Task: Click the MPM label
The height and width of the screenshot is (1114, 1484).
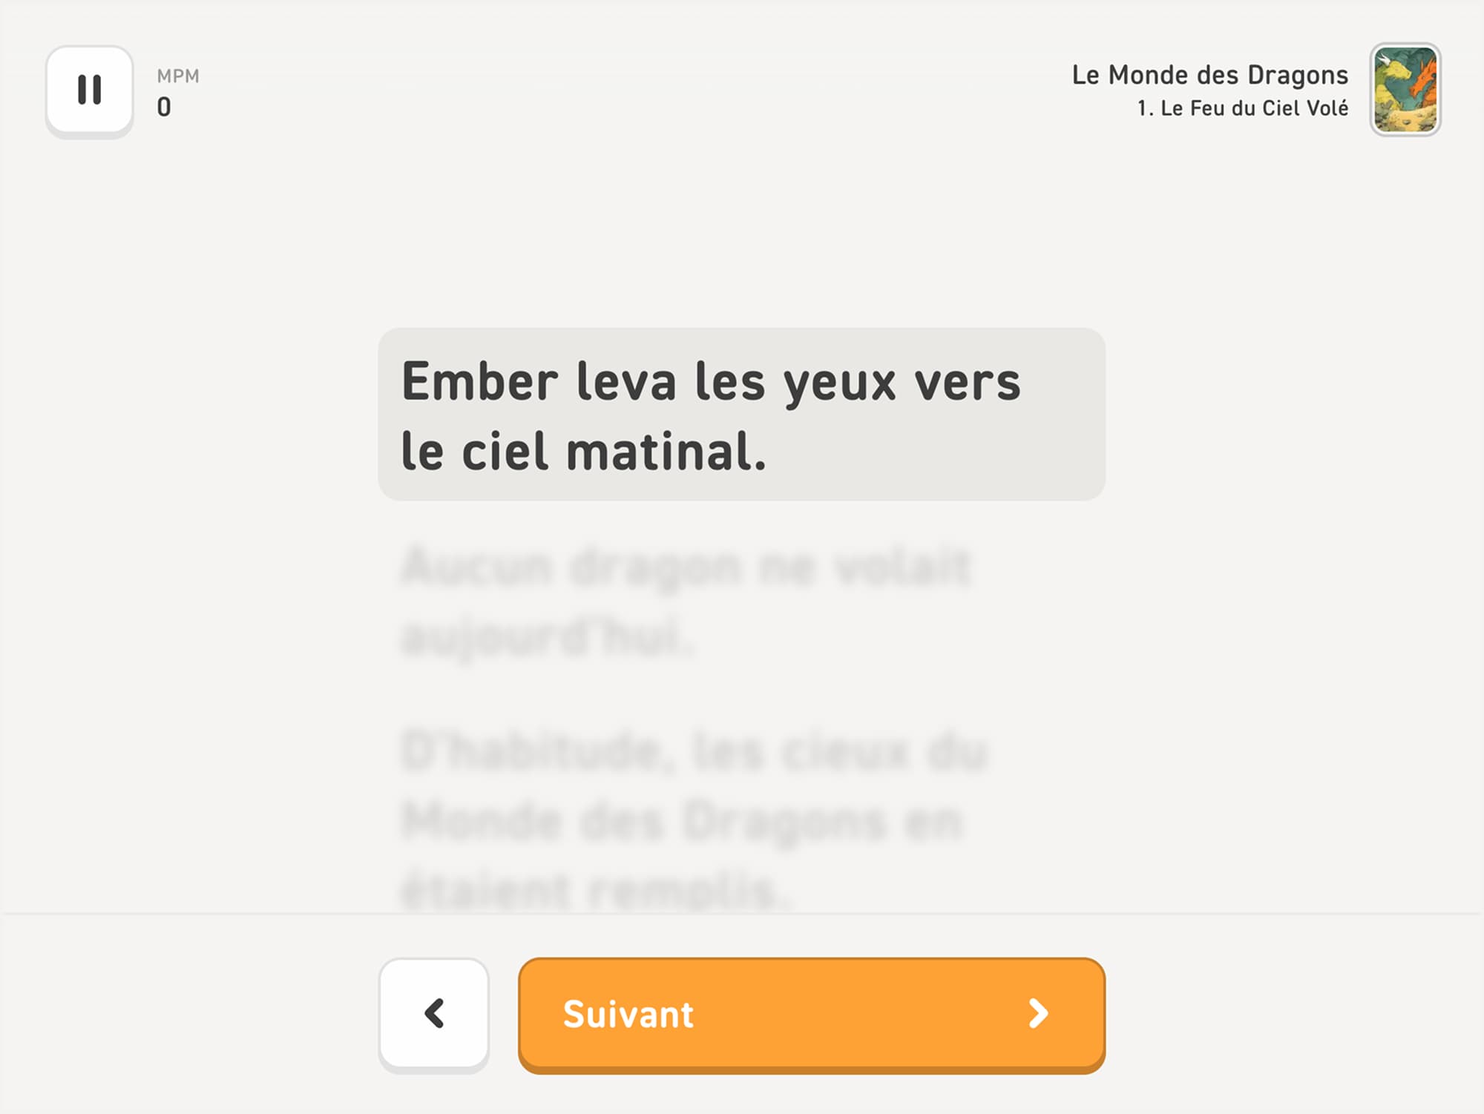Action: [x=178, y=76]
